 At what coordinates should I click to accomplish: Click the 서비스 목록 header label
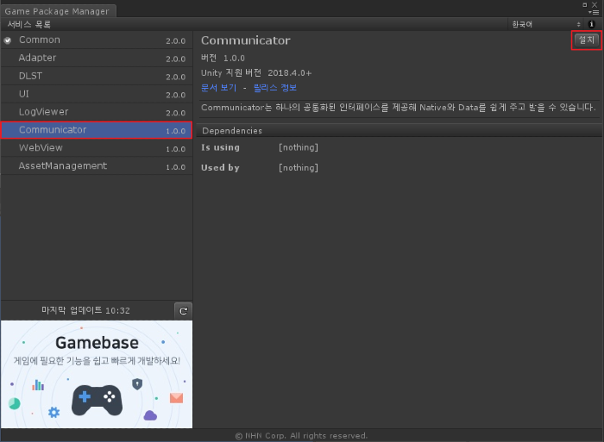29,25
